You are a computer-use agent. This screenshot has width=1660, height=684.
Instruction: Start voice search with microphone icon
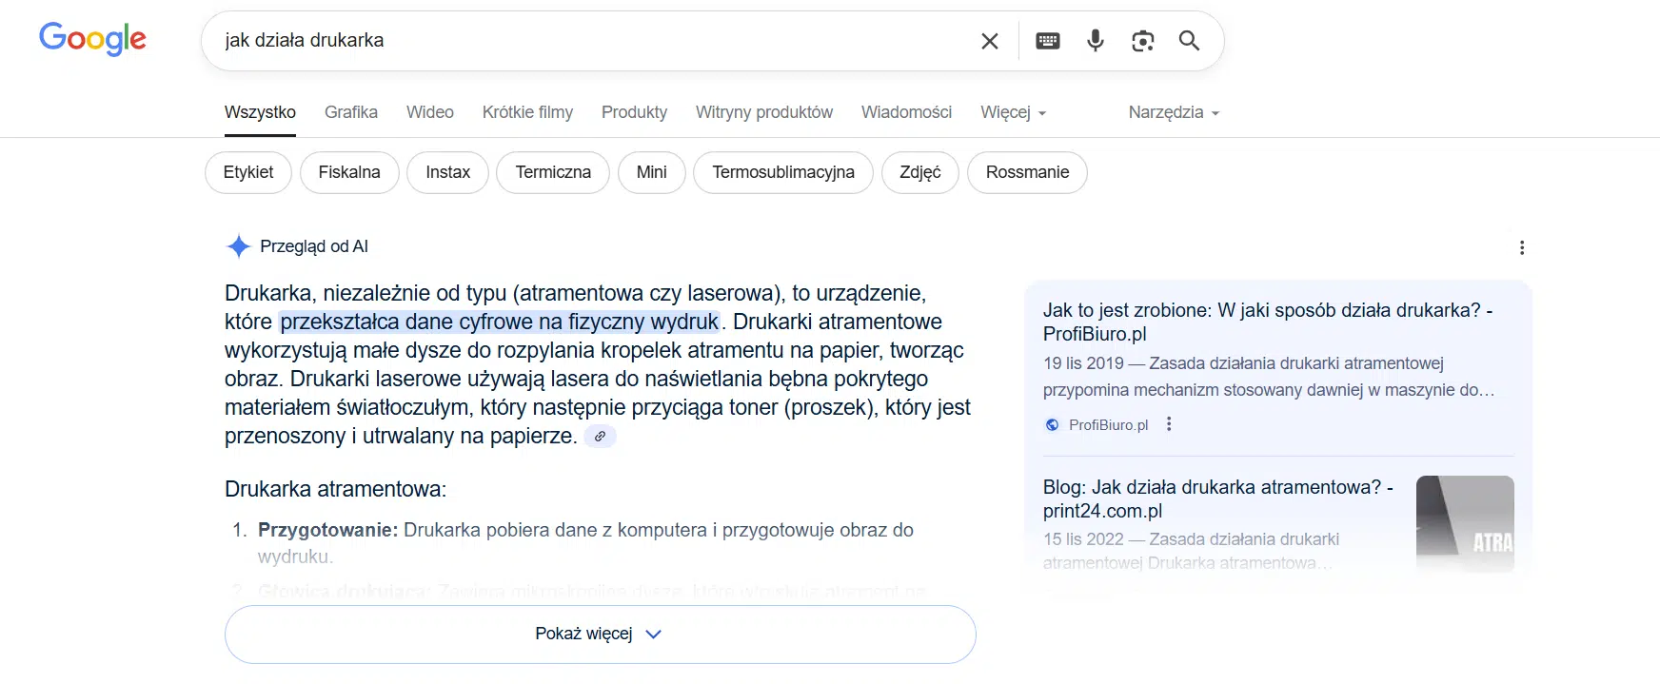[1095, 41]
